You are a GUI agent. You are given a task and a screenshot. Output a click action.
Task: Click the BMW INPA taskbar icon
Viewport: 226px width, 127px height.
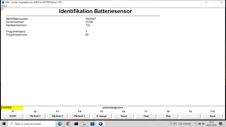(101, 124)
